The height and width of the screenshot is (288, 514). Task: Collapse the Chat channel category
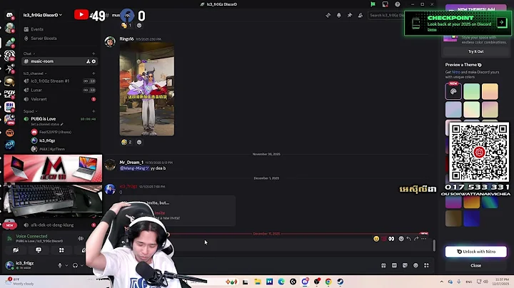(29, 53)
